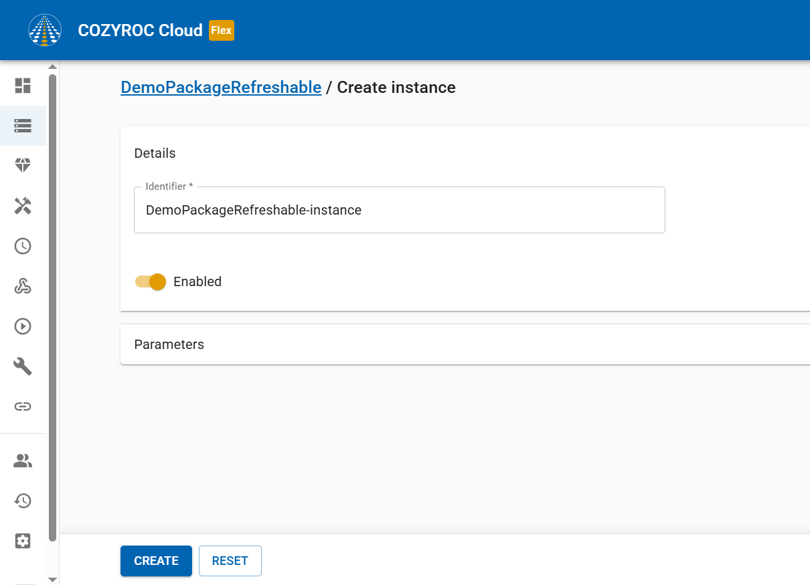Click the history restore icon in sidebar
Viewport: 810px width, 585px height.
(x=23, y=501)
